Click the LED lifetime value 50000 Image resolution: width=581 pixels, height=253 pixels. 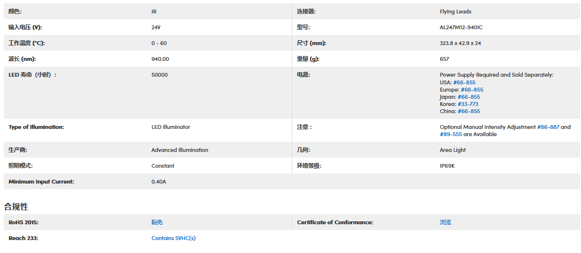click(x=159, y=75)
